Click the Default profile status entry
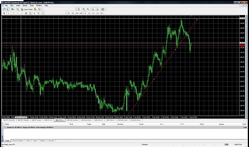This screenshot has width=249, height=147. click(x=145, y=145)
